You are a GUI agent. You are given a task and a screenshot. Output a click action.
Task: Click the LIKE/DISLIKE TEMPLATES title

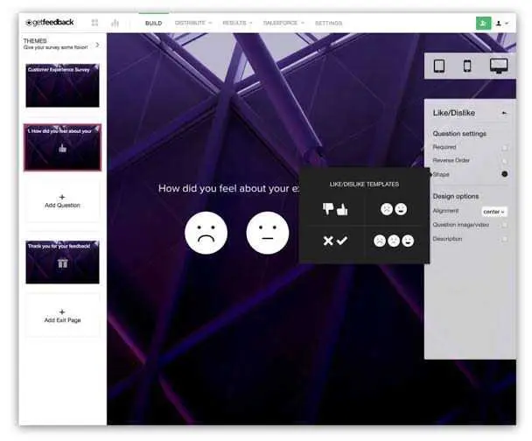364,185
